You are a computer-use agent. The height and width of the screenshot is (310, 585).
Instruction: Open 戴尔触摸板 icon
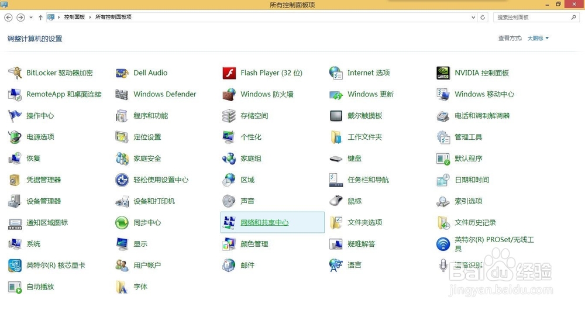pos(336,116)
